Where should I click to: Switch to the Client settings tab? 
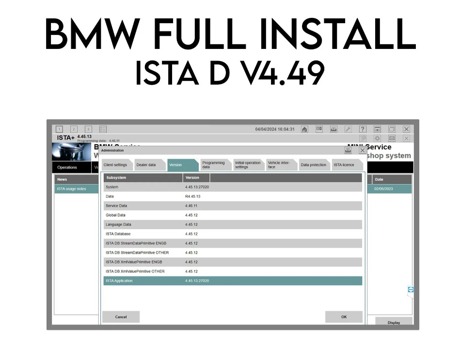(x=115, y=165)
